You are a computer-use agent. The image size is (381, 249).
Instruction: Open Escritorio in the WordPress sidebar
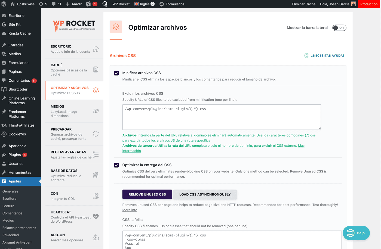[16, 15]
